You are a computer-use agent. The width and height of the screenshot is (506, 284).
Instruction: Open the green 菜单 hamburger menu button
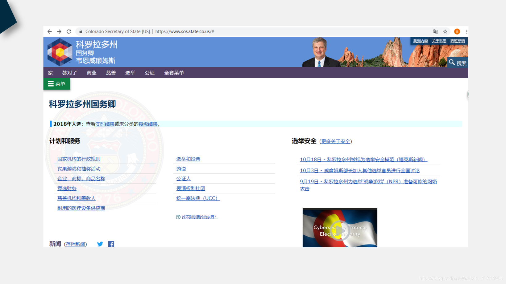click(x=57, y=84)
